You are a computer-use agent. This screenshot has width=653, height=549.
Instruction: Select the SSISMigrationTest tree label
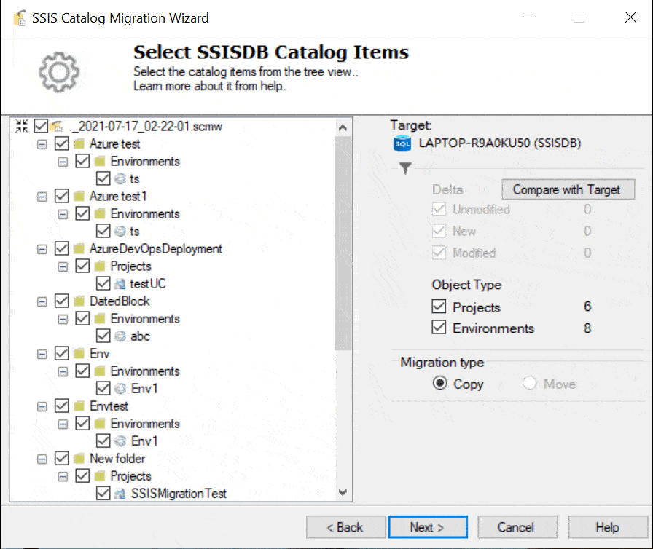click(179, 493)
